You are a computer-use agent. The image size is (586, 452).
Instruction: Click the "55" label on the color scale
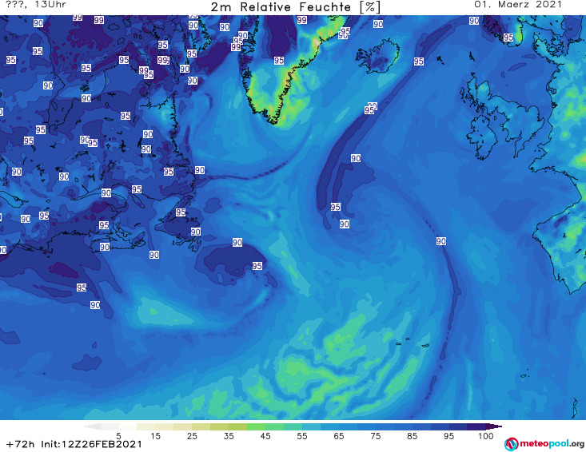coord(302,436)
